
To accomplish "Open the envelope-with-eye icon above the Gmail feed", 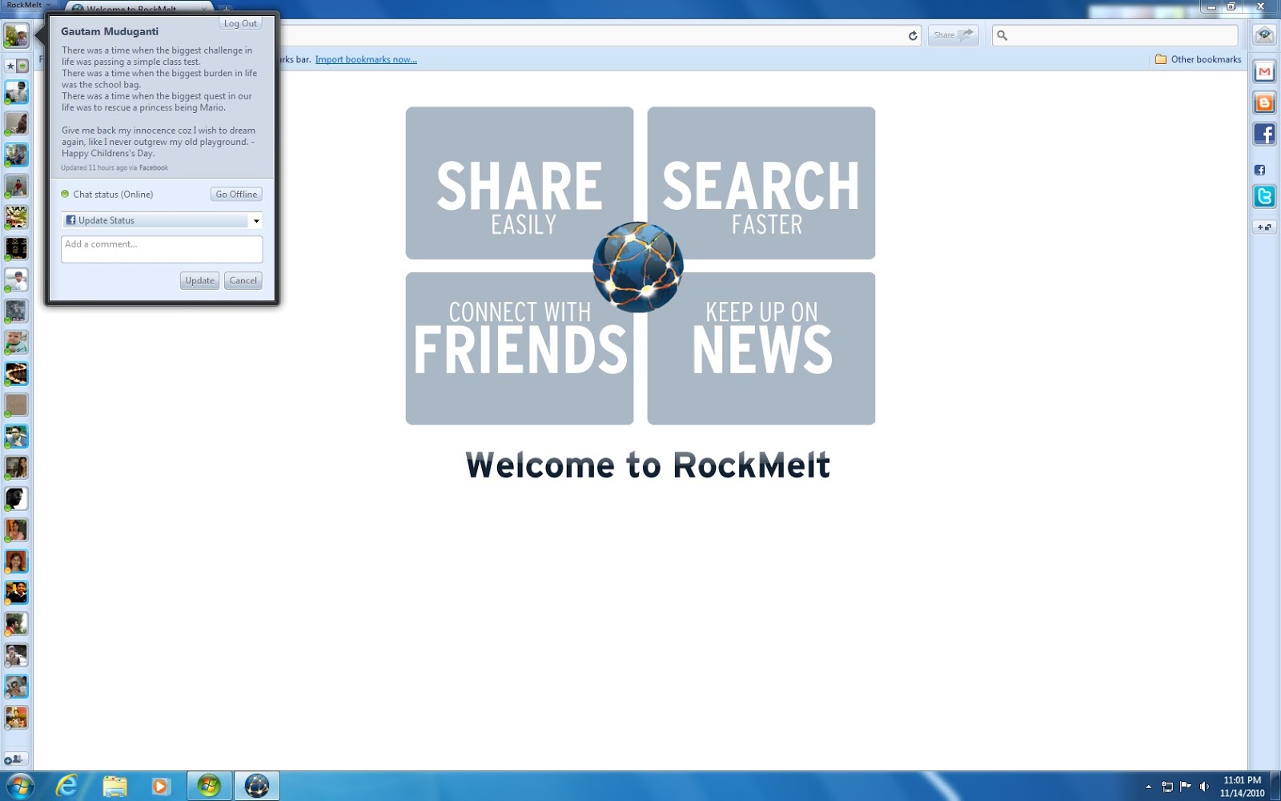I will pyautogui.click(x=1264, y=35).
